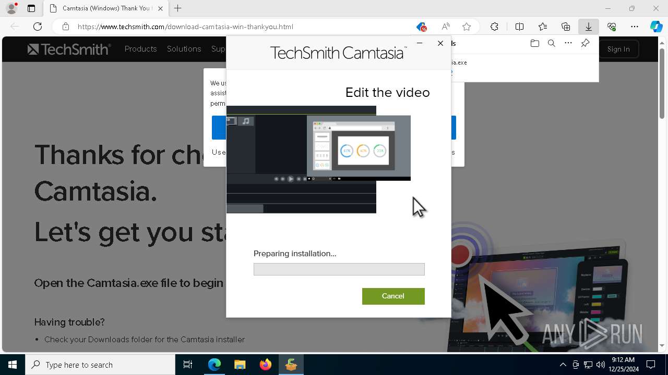The image size is (668, 375).
Task: Turn on Read aloud
Action: click(x=446, y=27)
